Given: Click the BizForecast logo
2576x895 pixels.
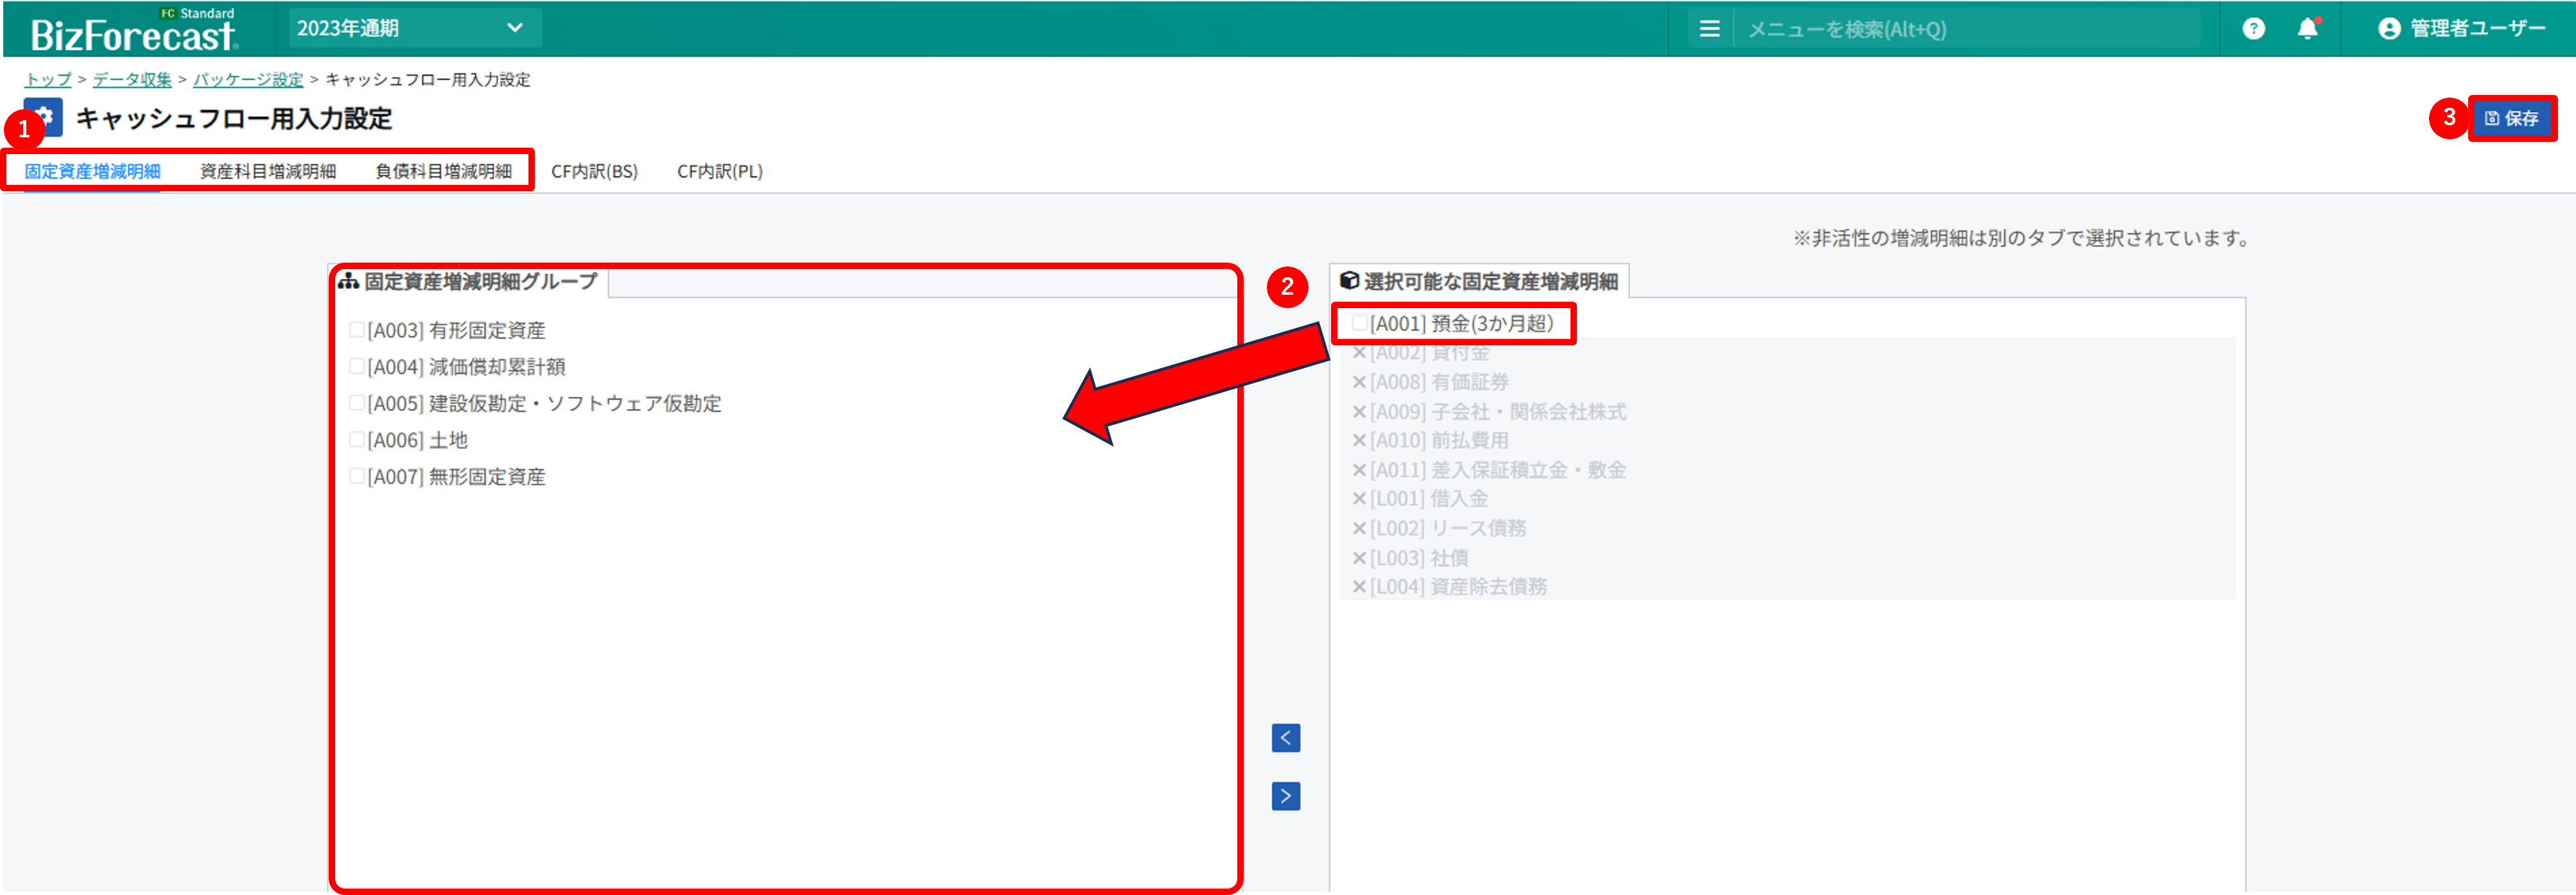Looking at the screenshot, I should (x=133, y=33).
